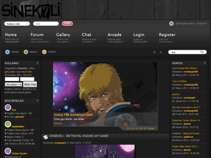Click the purple Online Üyeler icon
211x158 pixels.
pyautogui.click(x=8, y=151)
